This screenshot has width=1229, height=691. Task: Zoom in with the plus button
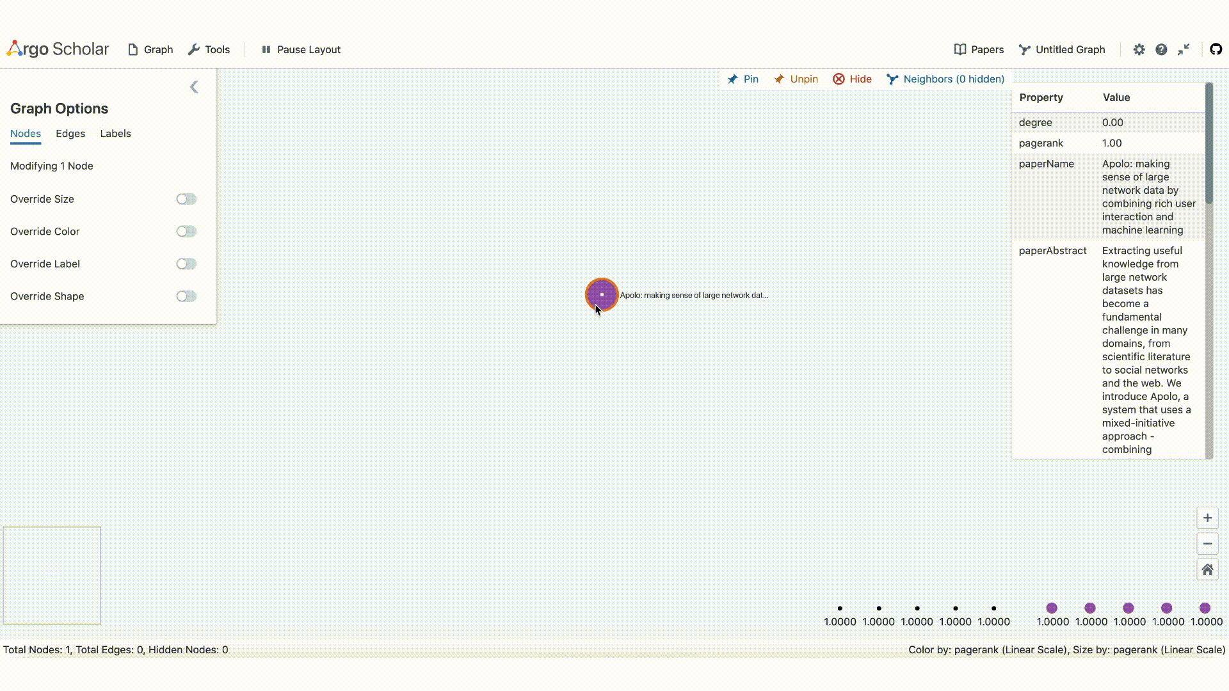[1207, 518]
